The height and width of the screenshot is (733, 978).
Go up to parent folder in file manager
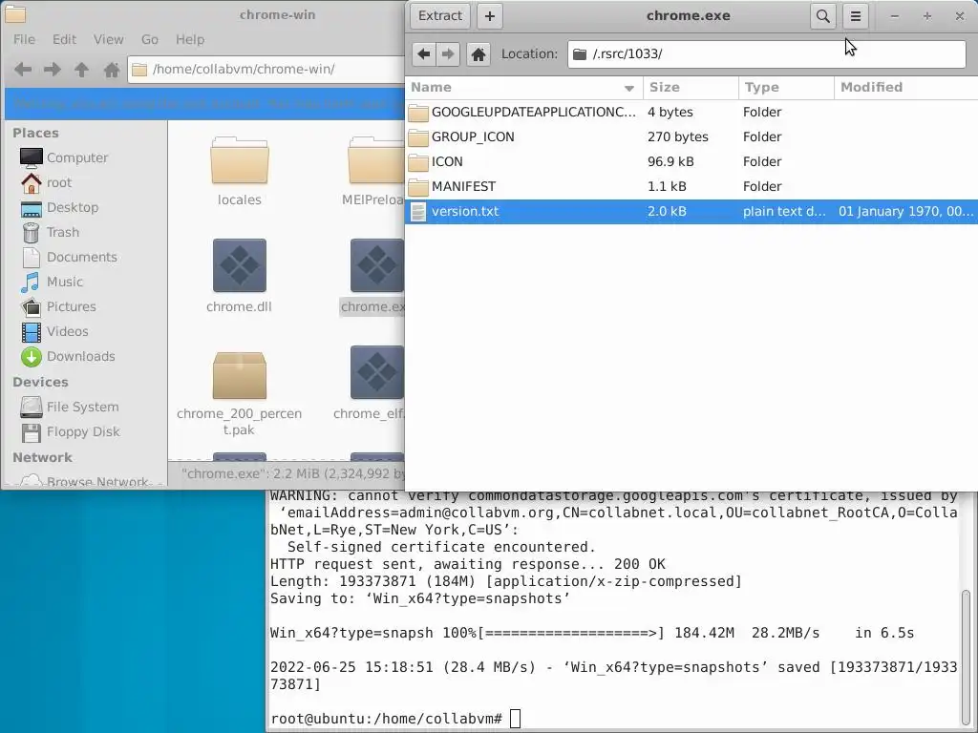82,69
